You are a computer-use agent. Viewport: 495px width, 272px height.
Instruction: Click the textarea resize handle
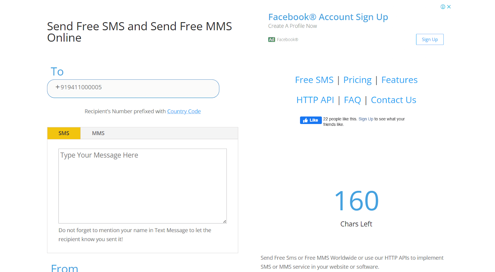(224, 221)
